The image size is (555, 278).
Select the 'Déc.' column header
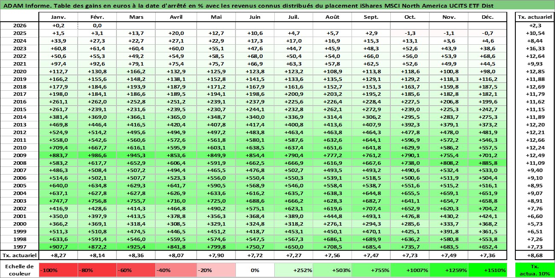(487, 17)
